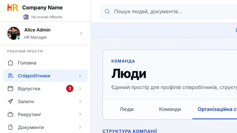Open the red 3 notifications badge
The width and height of the screenshot is (237, 133).
point(70,89)
